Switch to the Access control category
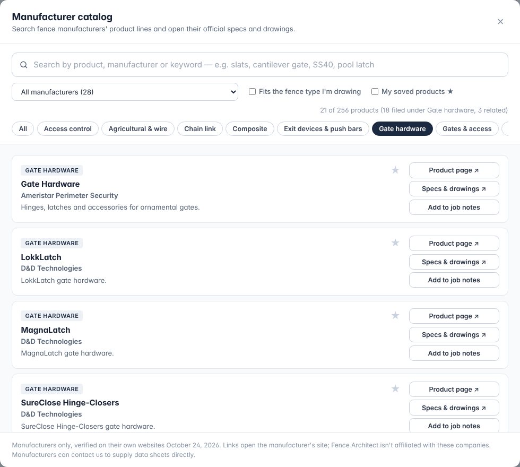Viewport: 520px width, 467px height. pos(68,128)
